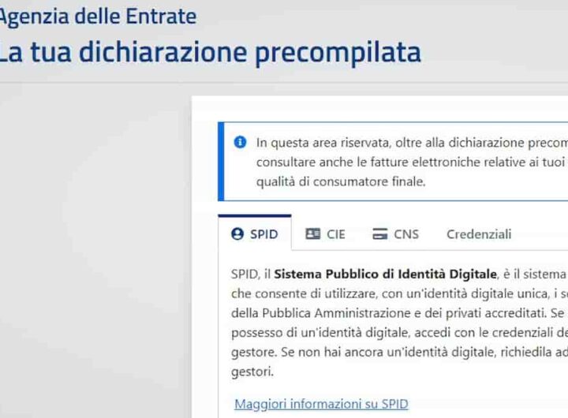
Task: Click the 'In questa area riservata' info line
Action: pos(412,143)
